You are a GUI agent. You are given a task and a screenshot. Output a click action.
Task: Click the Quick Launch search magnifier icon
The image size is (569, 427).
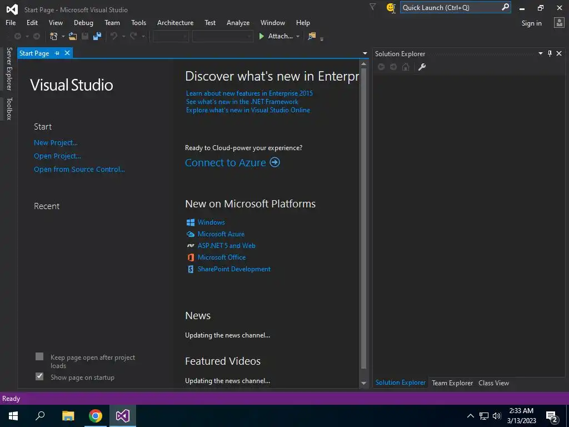point(505,7)
